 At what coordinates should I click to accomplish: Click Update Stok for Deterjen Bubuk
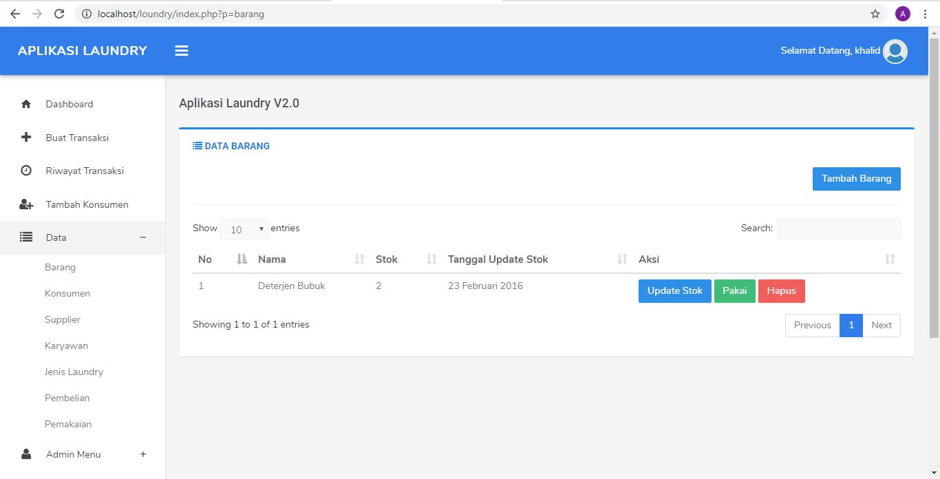(674, 291)
